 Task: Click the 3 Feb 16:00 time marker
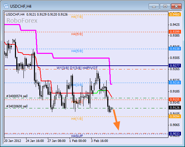[99, 141]
